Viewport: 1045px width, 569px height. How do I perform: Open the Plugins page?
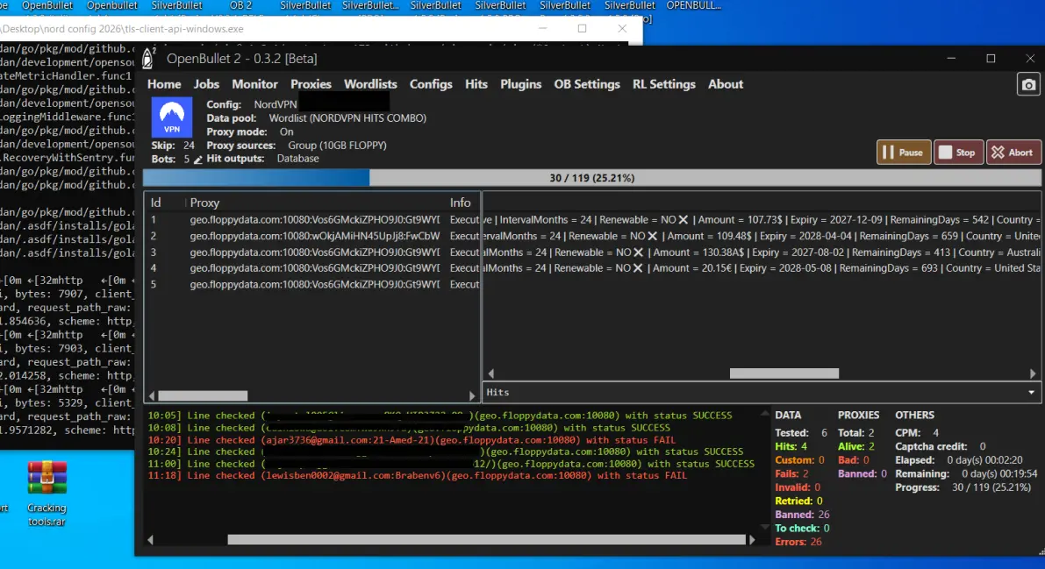tap(520, 84)
